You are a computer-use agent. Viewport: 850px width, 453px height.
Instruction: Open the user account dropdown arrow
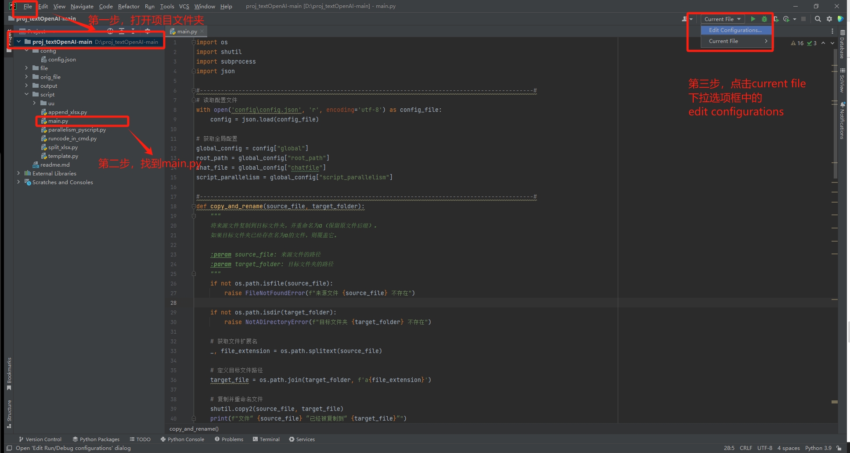tap(691, 19)
